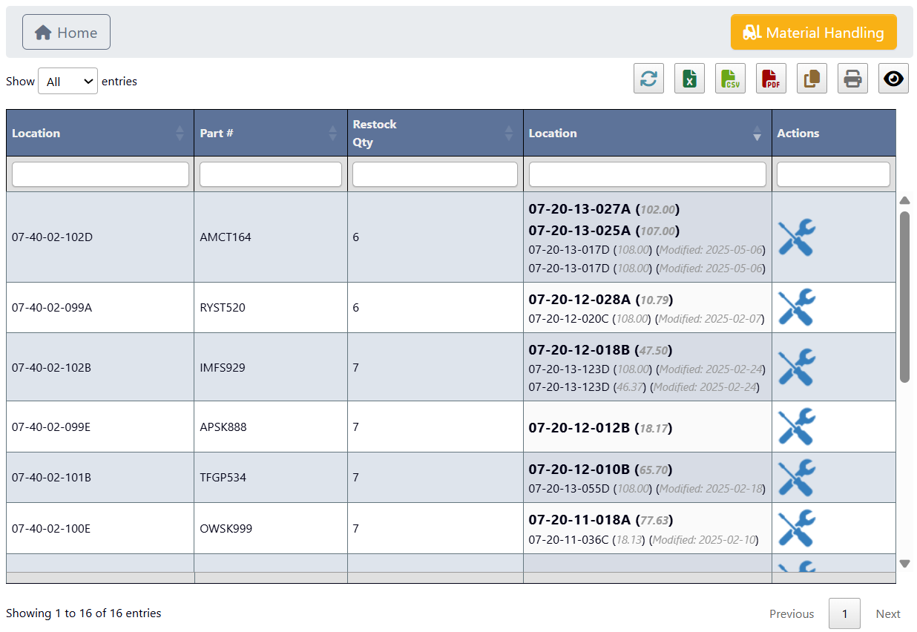The image size is (917, 632).
Task: Export the table as CSV
Action: click(730, 78)
